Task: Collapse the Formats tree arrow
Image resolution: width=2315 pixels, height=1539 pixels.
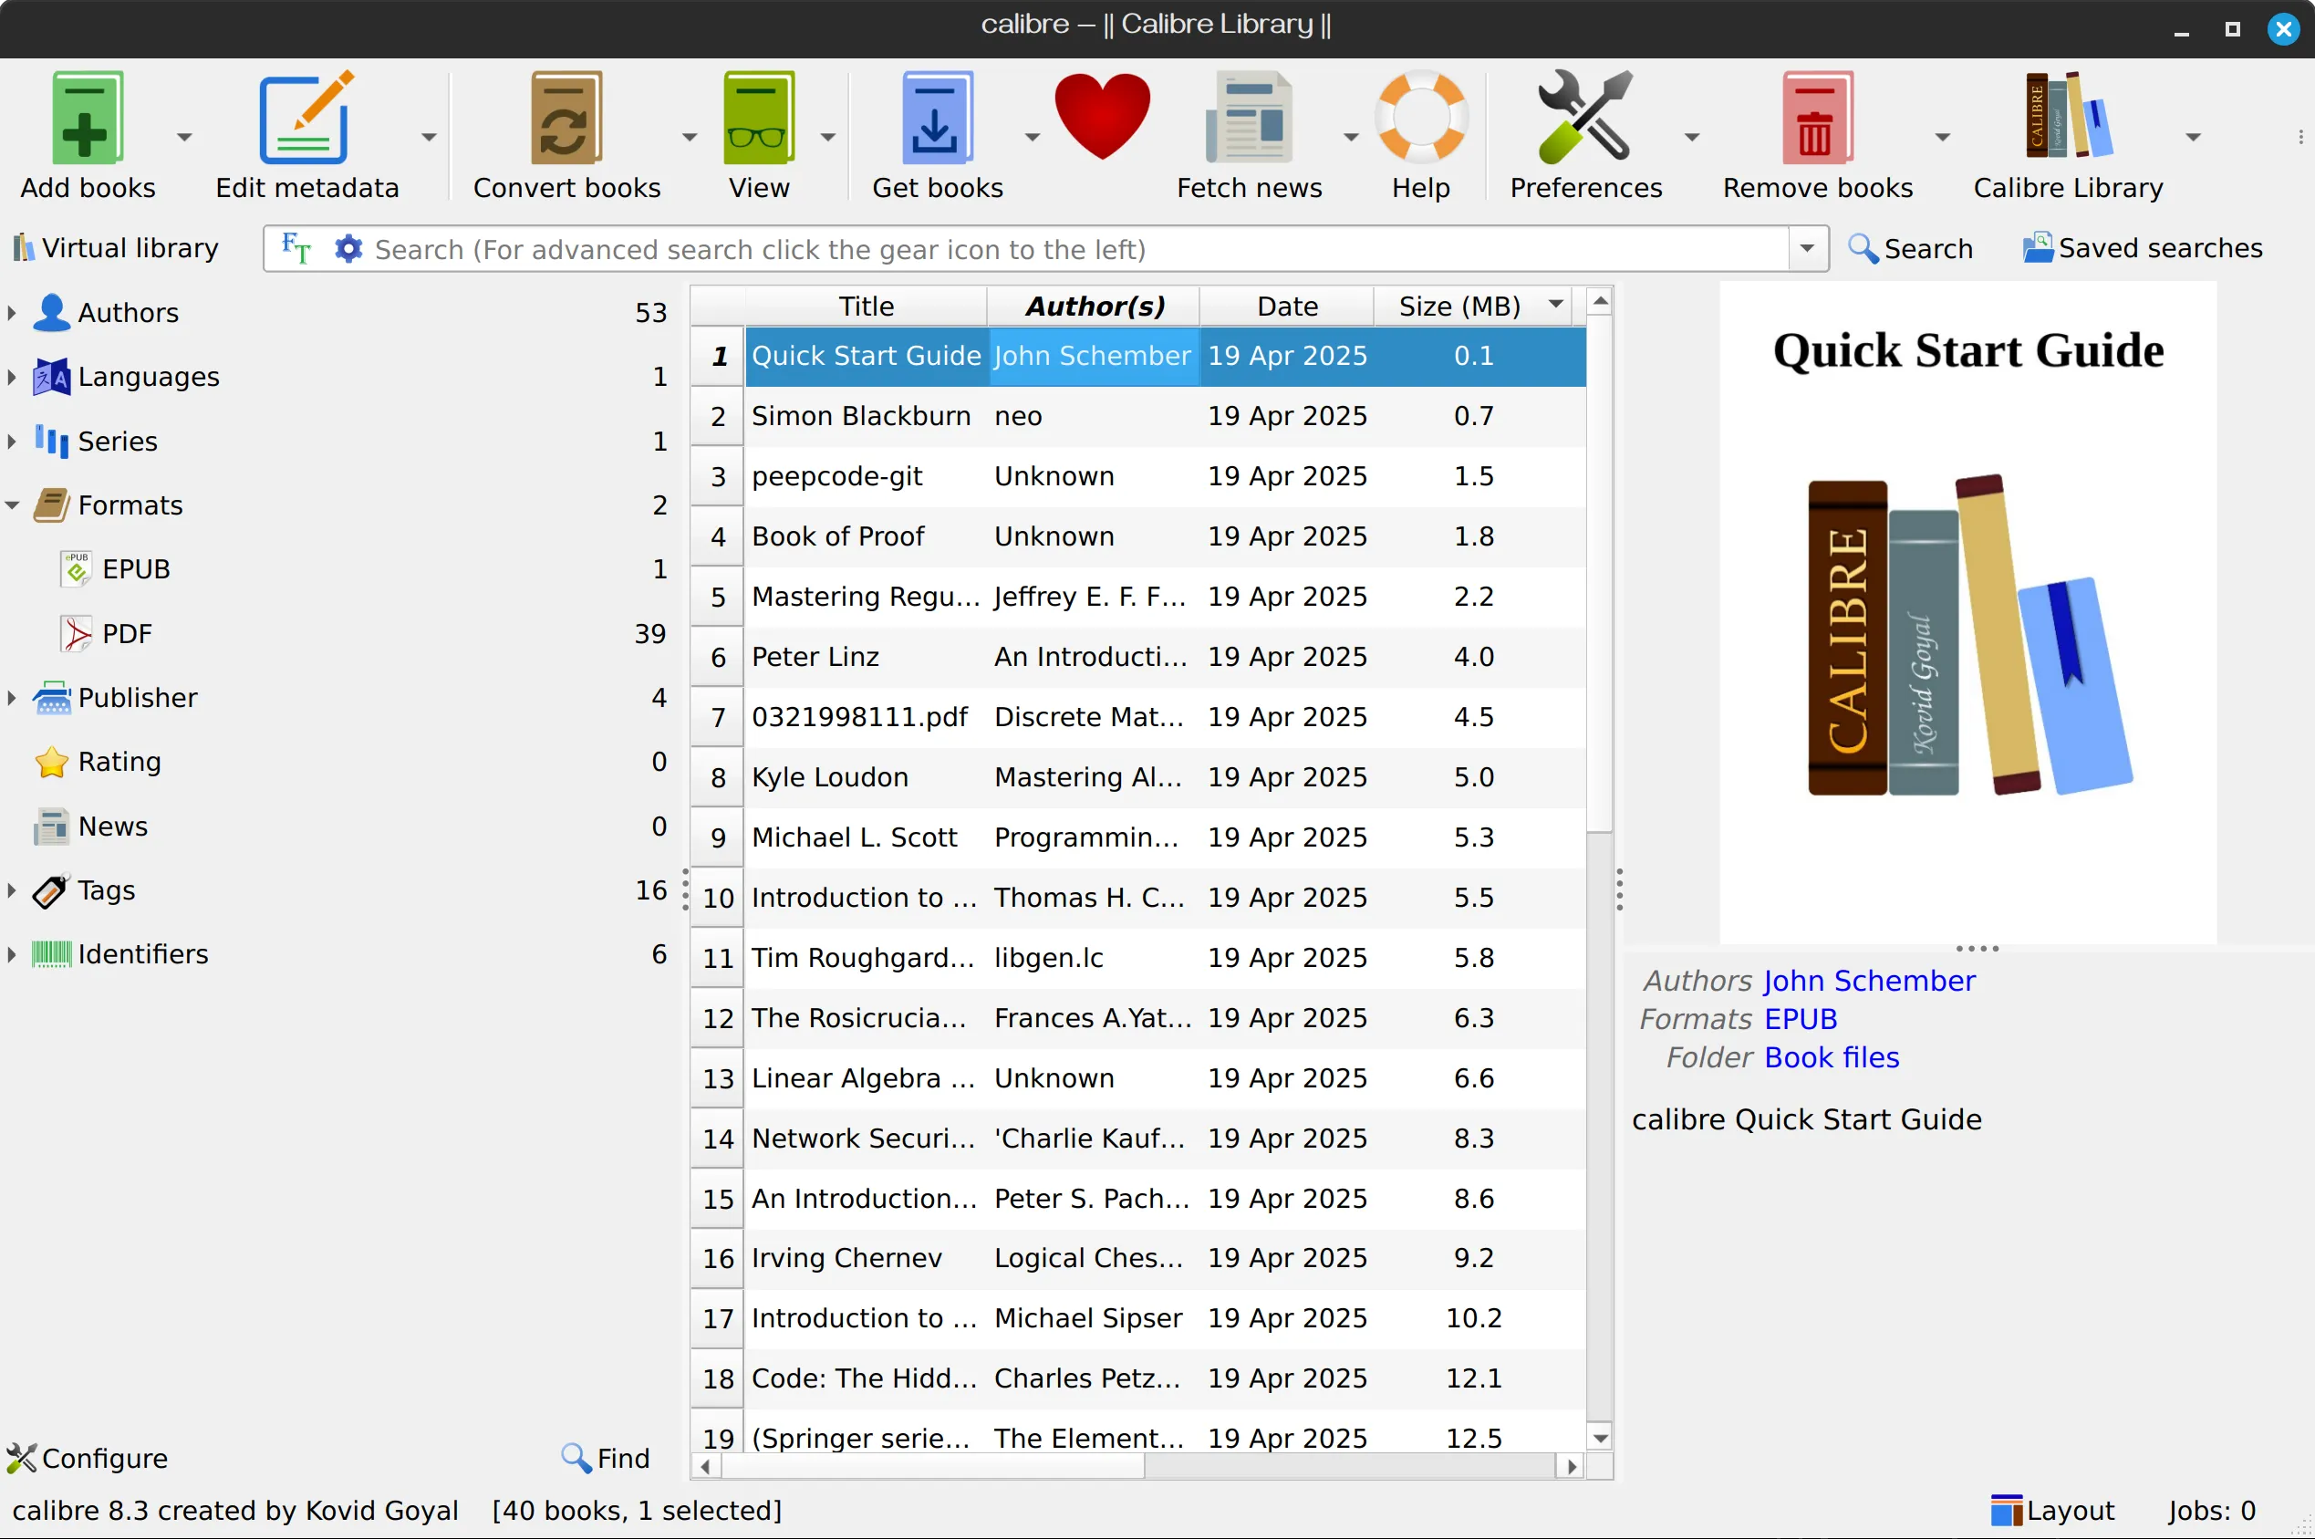Action: [12, 505]
